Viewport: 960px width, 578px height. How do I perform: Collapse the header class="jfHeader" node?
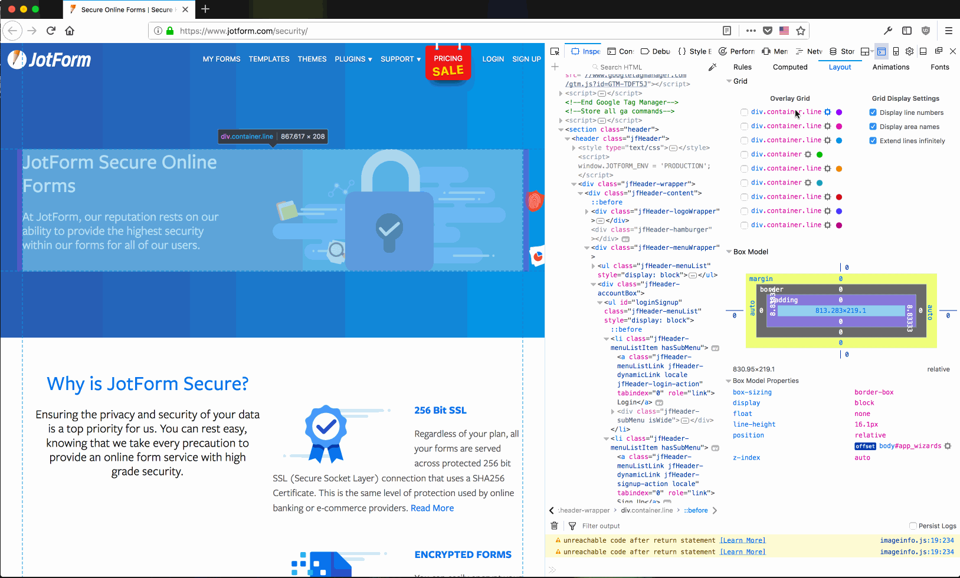[x=567, y=139]
